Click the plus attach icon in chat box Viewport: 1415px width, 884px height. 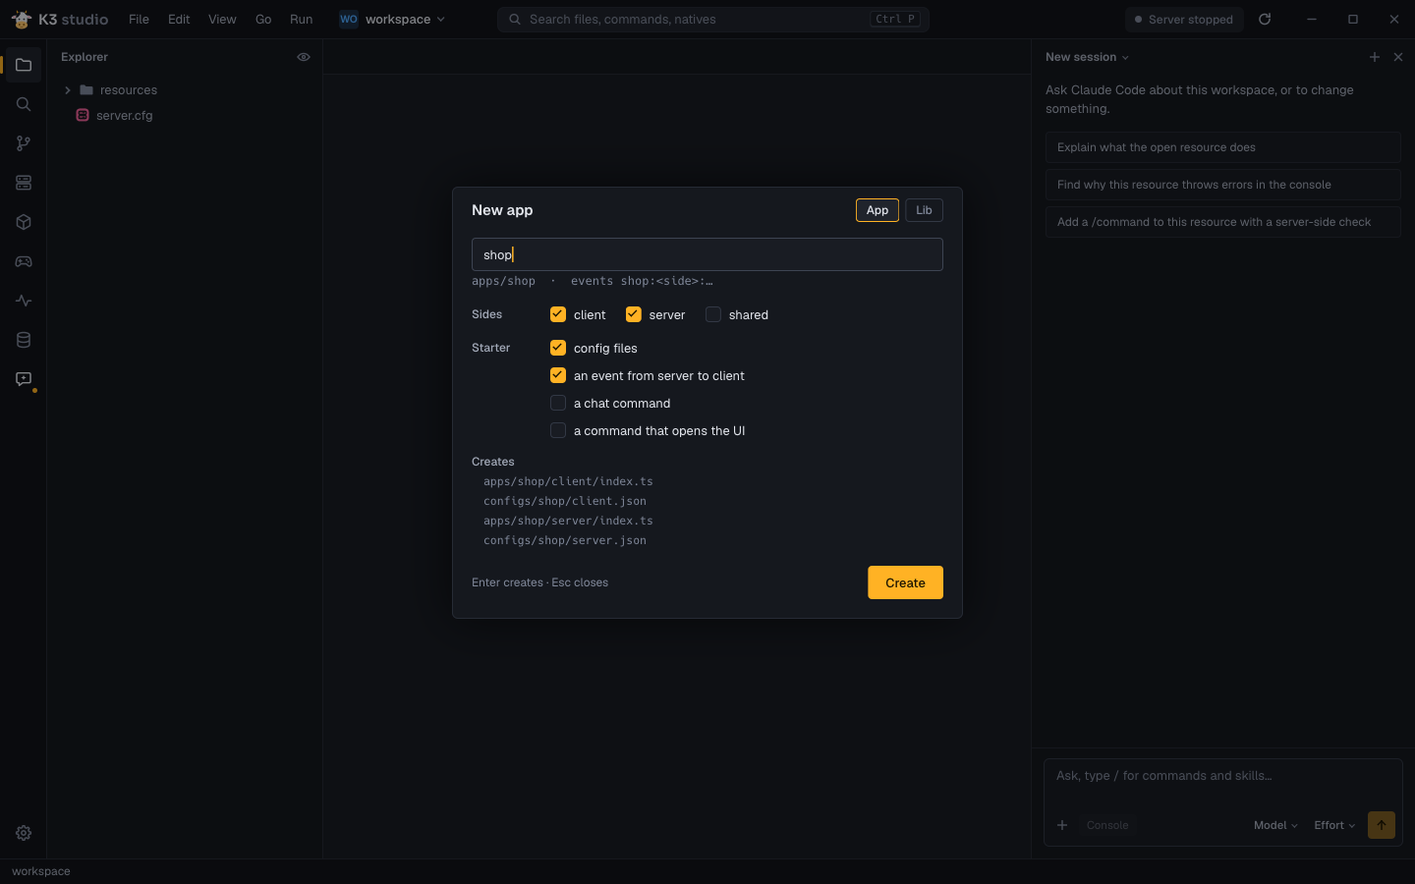pos(1062,825)
